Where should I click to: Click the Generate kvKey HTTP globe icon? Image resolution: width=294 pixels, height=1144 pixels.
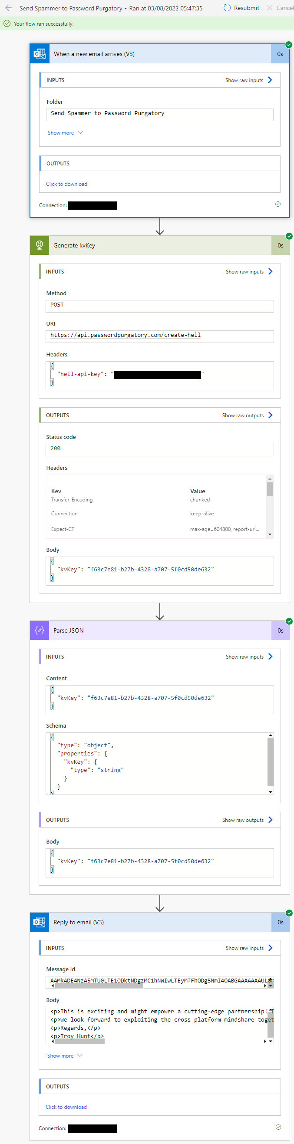pos(40,245)
